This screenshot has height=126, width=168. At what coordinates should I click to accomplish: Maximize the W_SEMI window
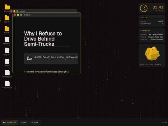pyautogui.click(x=21, y=15)
